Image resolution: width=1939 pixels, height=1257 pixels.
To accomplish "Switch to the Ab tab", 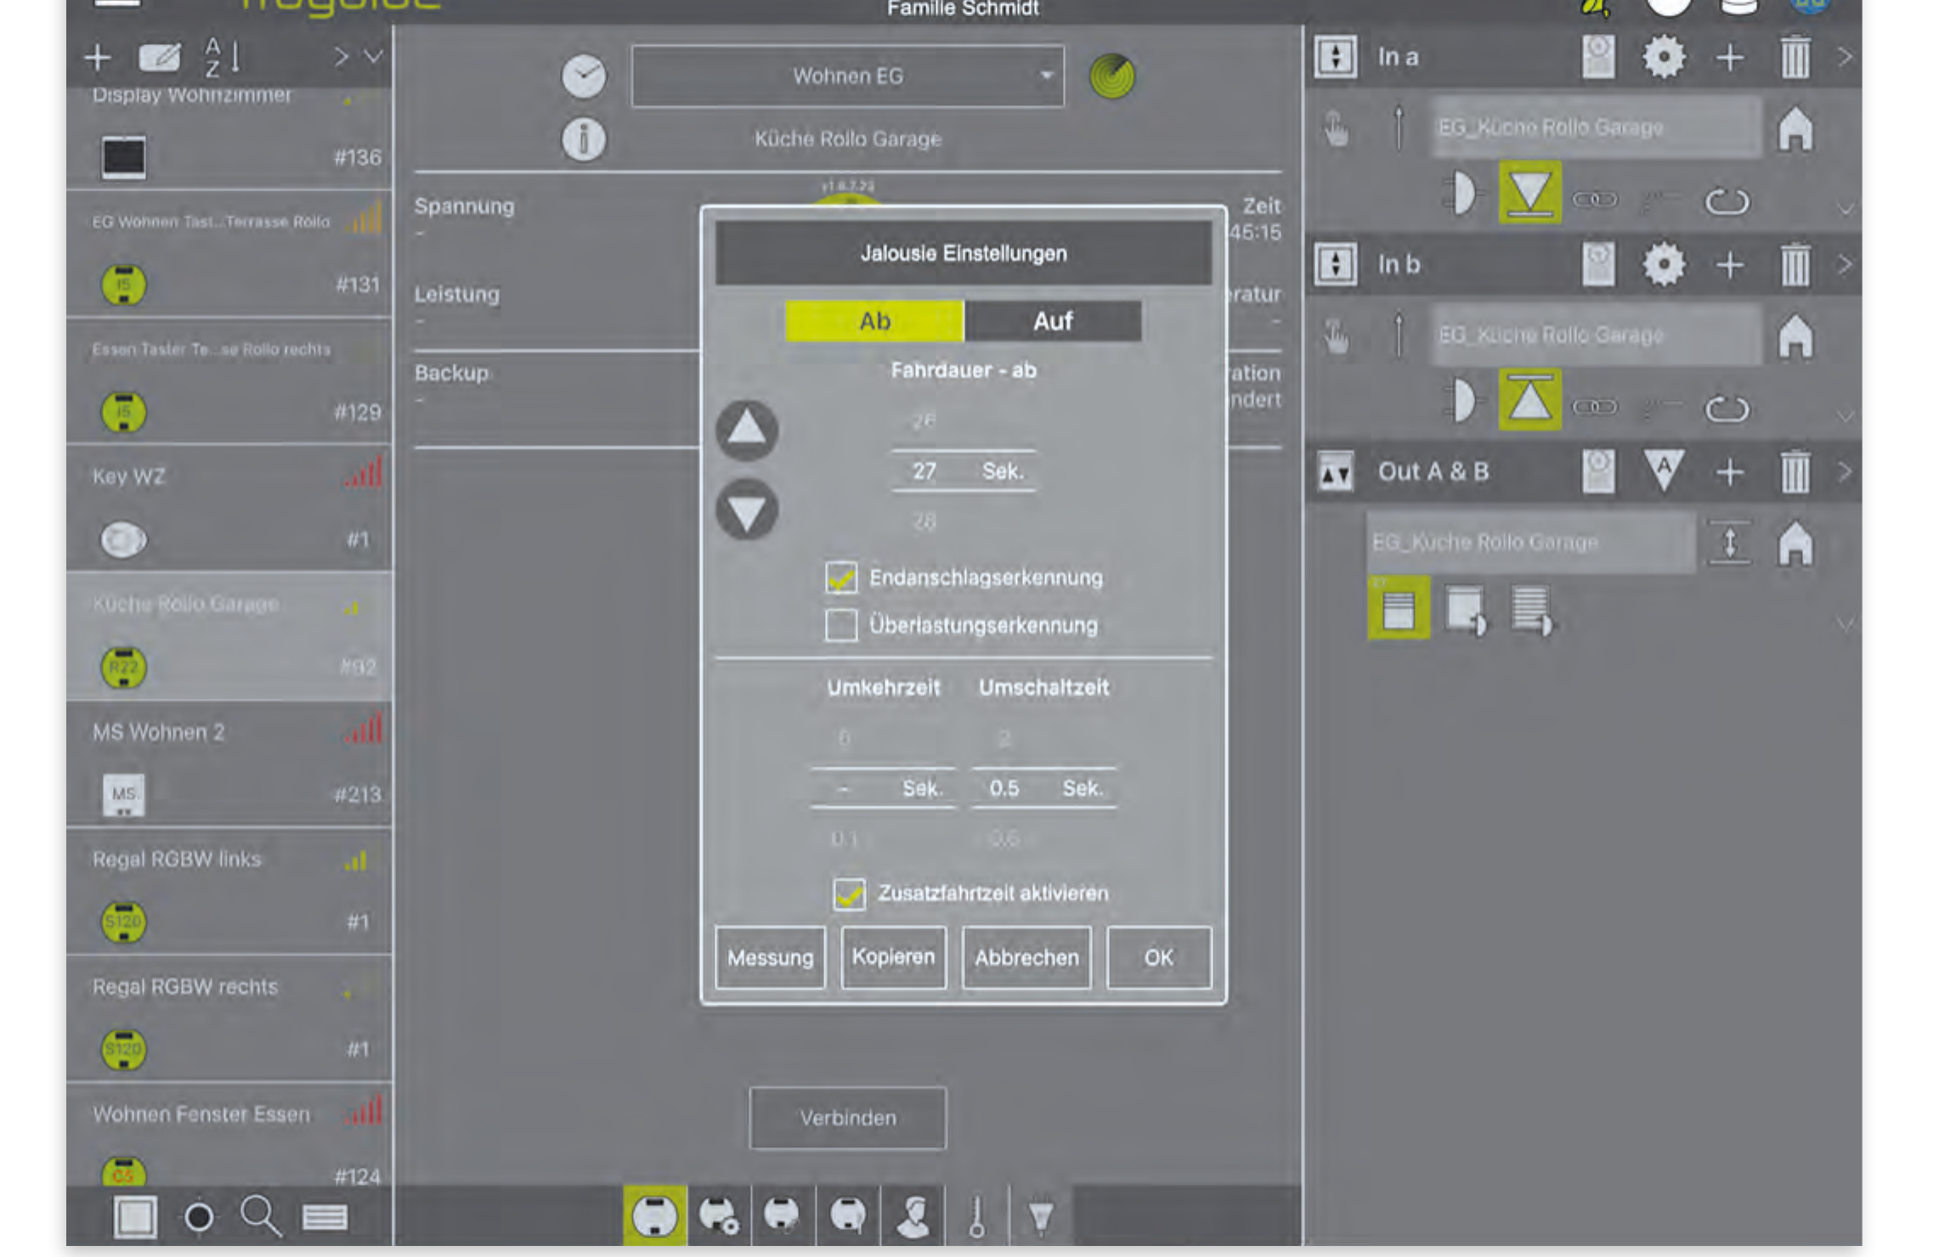I will (x=874, y=321).
